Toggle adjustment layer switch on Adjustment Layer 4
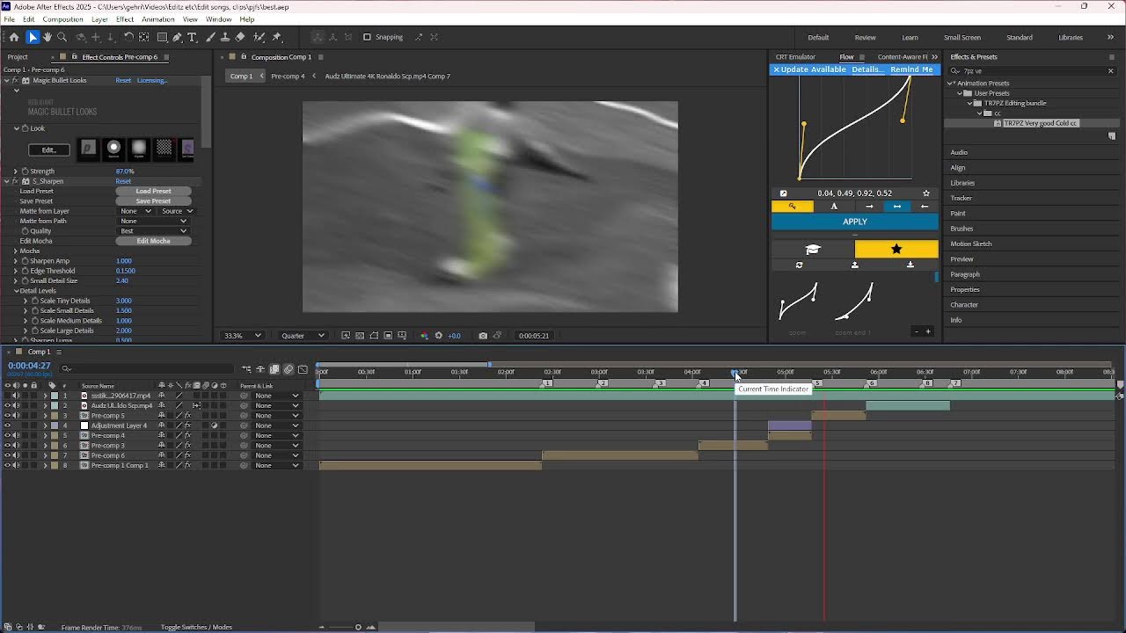1126x633 pixels. pos(215,426)
